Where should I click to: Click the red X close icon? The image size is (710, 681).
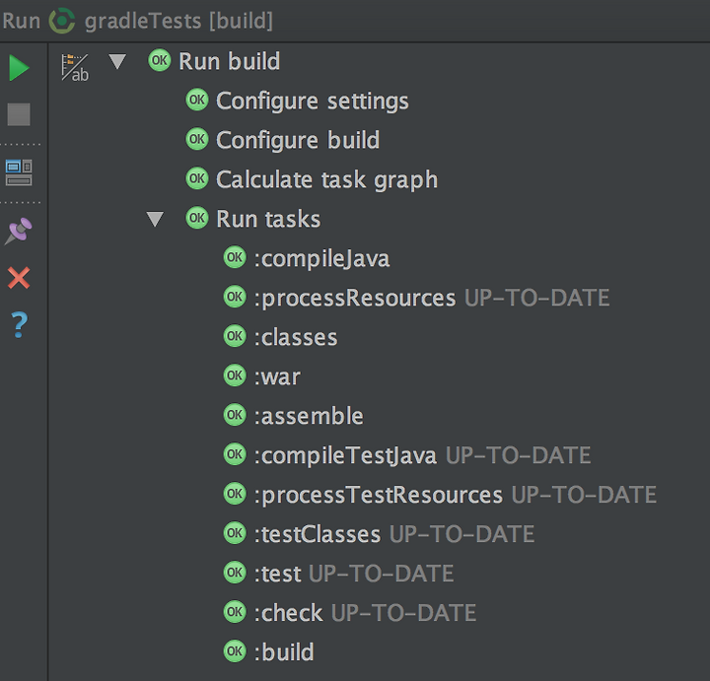click(19, 277)
